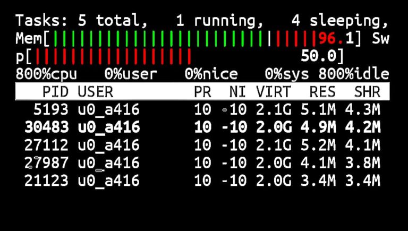The height and width of the screenshot is (231, 408).
Task: Click the VIRT value for PID 27112
Action: 274,145
